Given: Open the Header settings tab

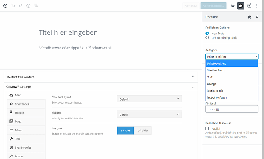Looking at the screenshot, I should tap(26, 113).
